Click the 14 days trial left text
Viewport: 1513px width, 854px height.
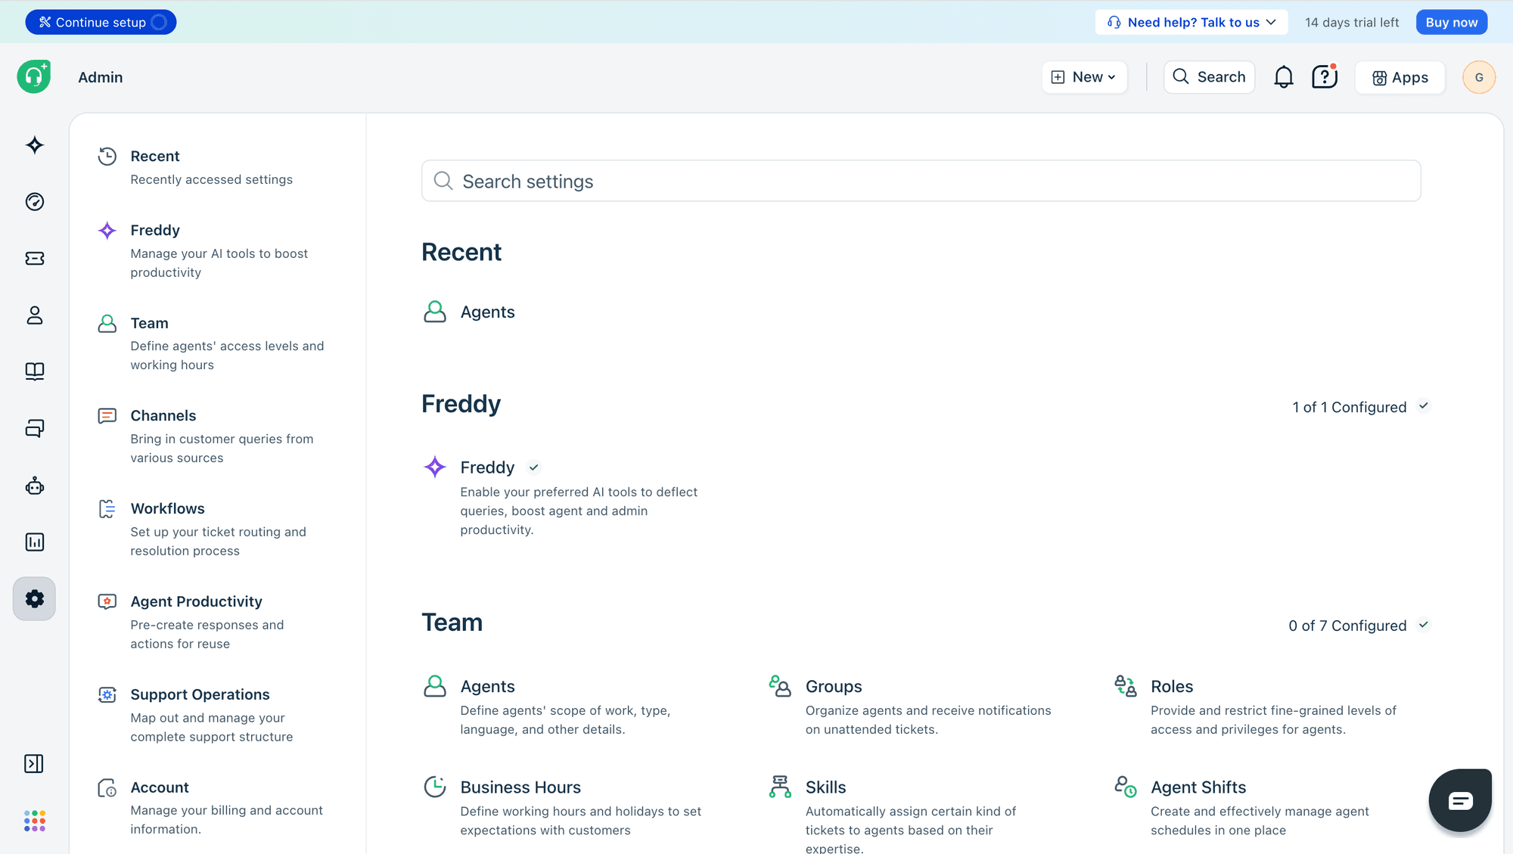(x=1352, y=22)
